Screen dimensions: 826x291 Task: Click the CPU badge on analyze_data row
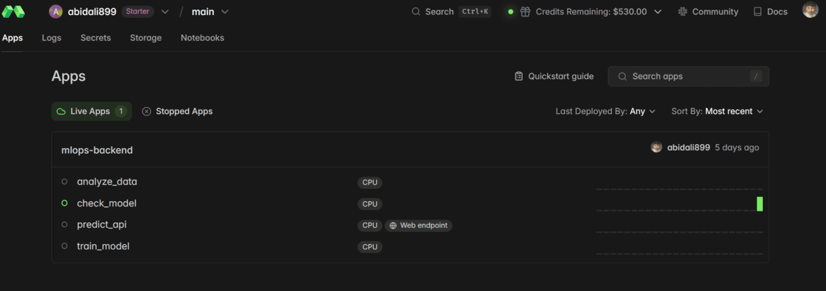370,183
